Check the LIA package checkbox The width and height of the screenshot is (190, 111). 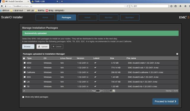tap(25, 82)
